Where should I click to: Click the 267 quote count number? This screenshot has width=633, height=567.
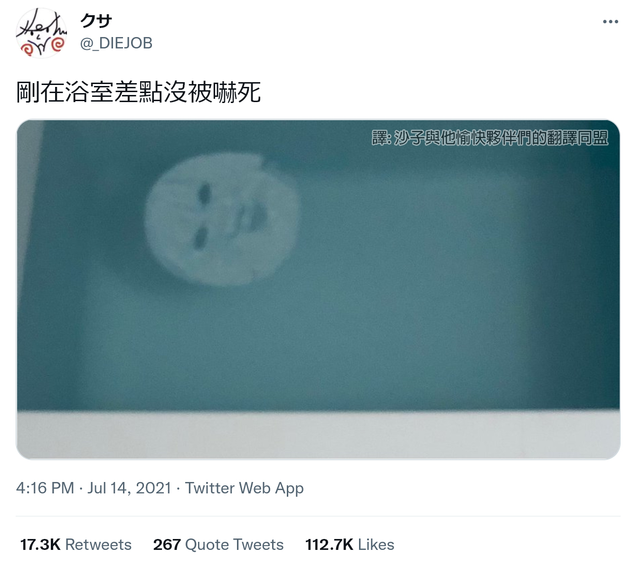click(x=167, y=544)
